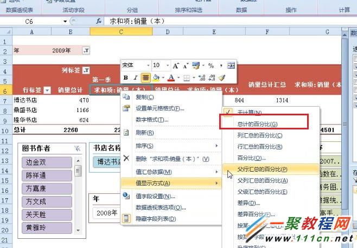Toggle 方嘉康 in the author slicer
This screenshot has height=248, width=357.
click(47, 188)
